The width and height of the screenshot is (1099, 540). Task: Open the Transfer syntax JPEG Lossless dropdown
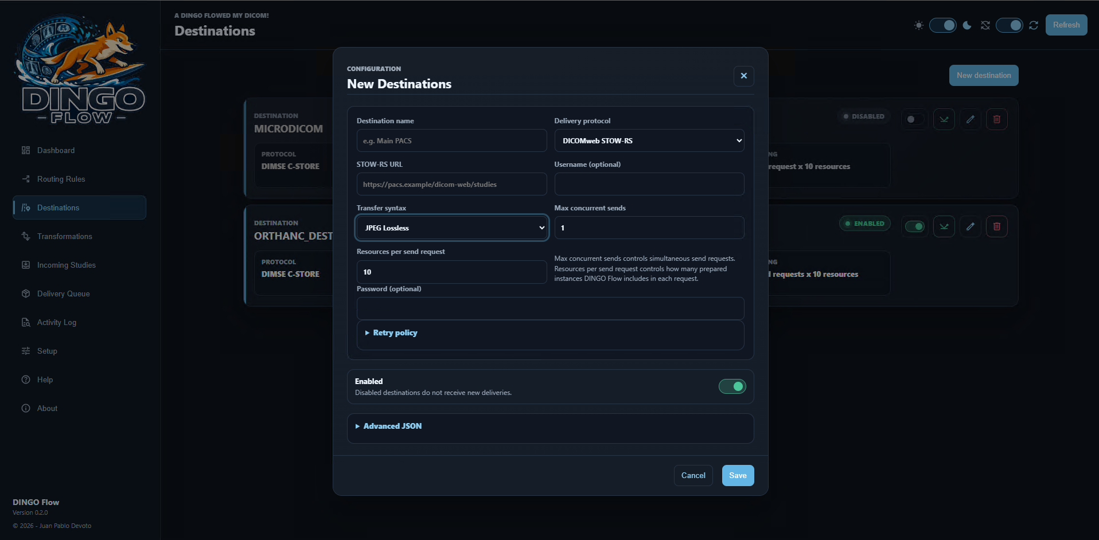(x=452, y=228)
